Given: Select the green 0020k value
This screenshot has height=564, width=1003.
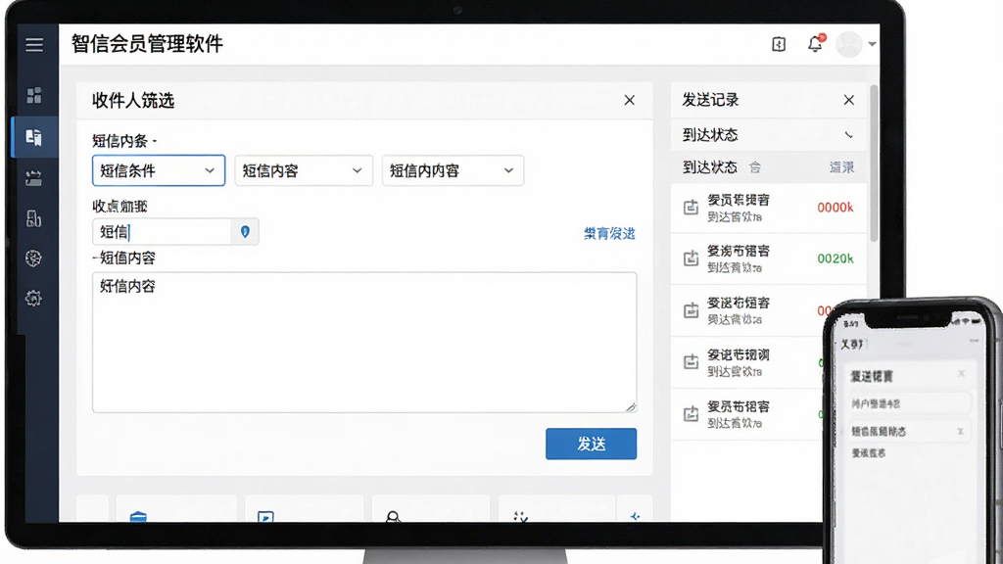Looking at the screenshot, I should click(x=836, y=258).
